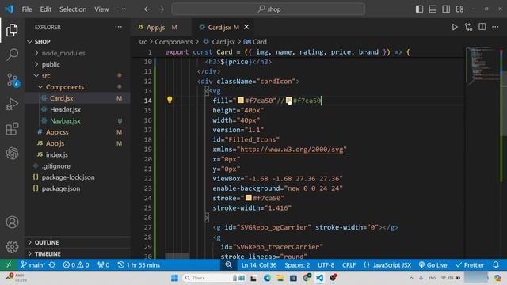Click the Prettier status item
This screenshot has height=285, width=507.
pos(470,265)
